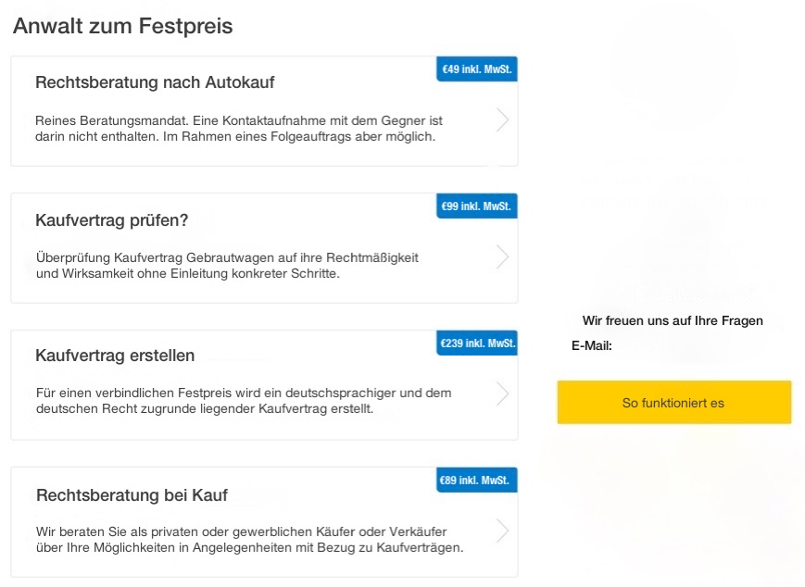Open the Kaufvertrag prüfen? title
Viewport: 805px width, 587px height.
(x=112, y=220)
